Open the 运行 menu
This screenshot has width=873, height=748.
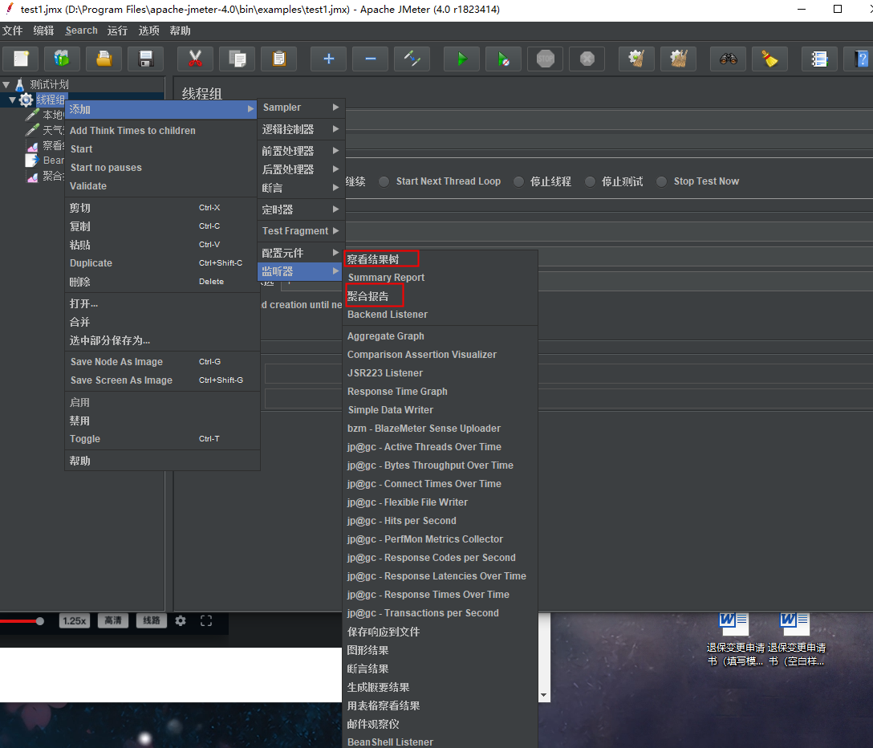[117, 30]
